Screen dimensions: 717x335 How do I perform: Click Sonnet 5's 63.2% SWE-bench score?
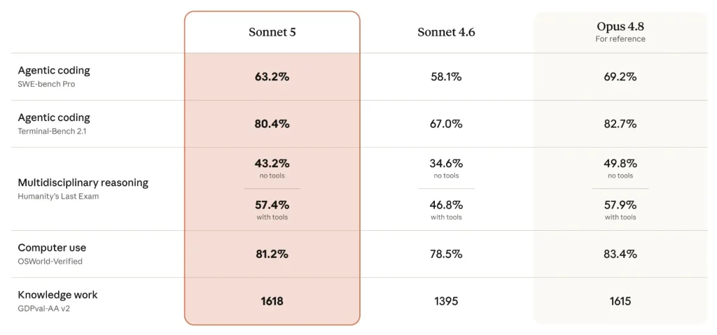(272, 77)
